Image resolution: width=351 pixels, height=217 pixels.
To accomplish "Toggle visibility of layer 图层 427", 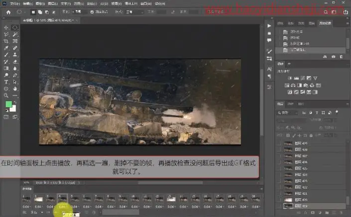I will 279,156.
